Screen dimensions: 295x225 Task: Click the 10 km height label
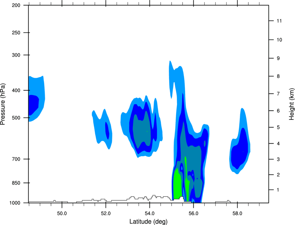pos(279,40)
